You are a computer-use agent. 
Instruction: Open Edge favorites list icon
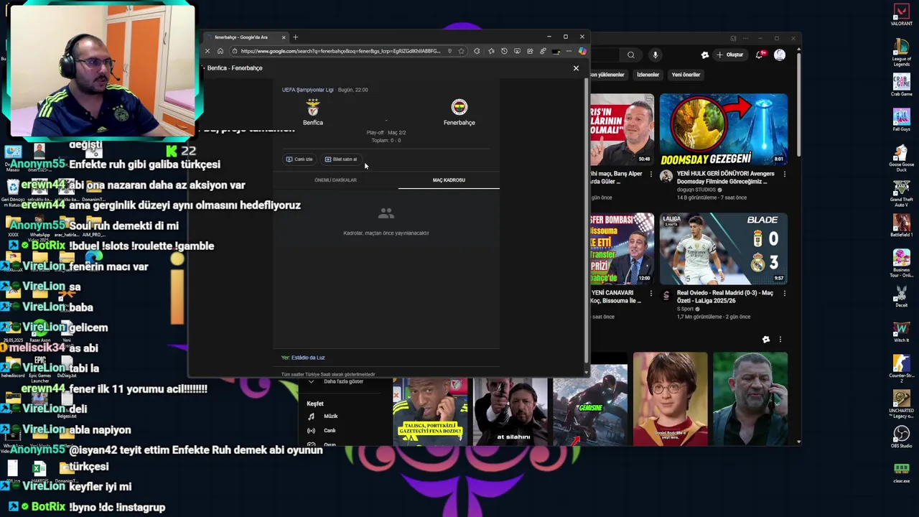point(491,51)
